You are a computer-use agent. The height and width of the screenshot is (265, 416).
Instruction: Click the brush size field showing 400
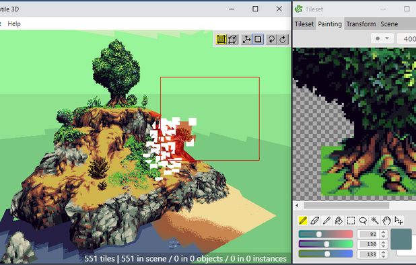(x=407, y=39)
